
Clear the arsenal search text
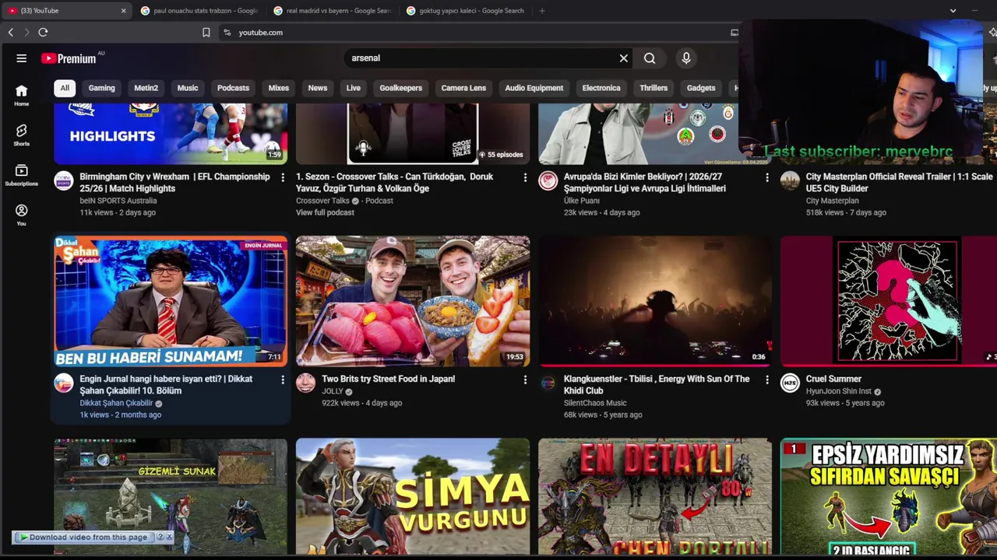[624, 58]
